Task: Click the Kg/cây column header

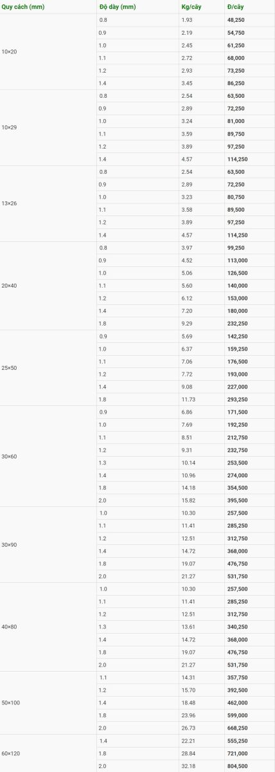Action: [191, 7]
